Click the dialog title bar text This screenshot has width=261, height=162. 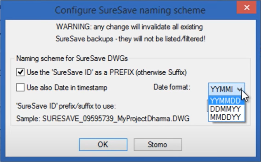(130, 10)
